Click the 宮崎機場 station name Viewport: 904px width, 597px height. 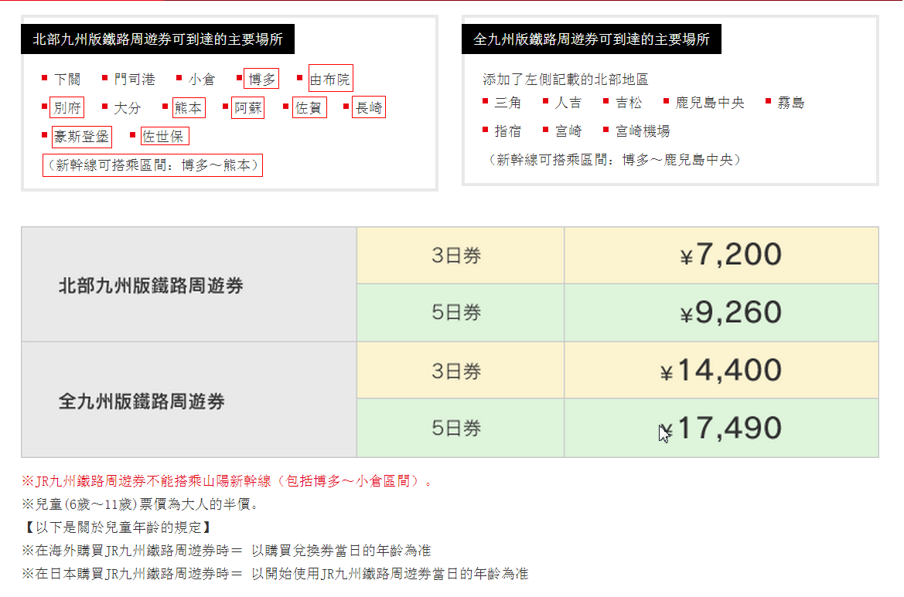[643, 131]
